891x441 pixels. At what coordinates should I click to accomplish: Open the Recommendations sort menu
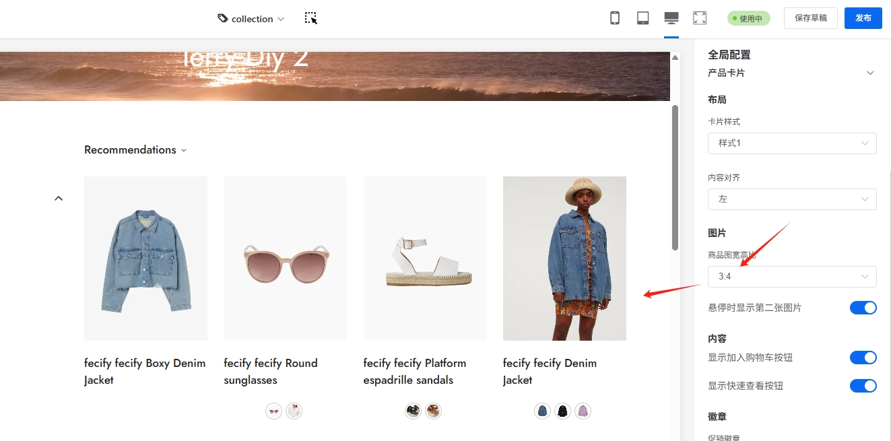pyautogui.click(x=135, y=150)
